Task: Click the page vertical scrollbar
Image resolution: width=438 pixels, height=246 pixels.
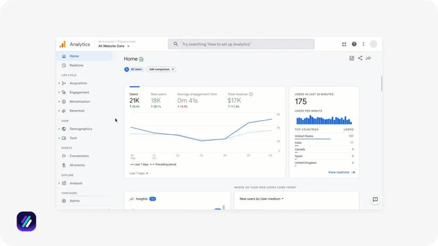Action: point(381,83)
